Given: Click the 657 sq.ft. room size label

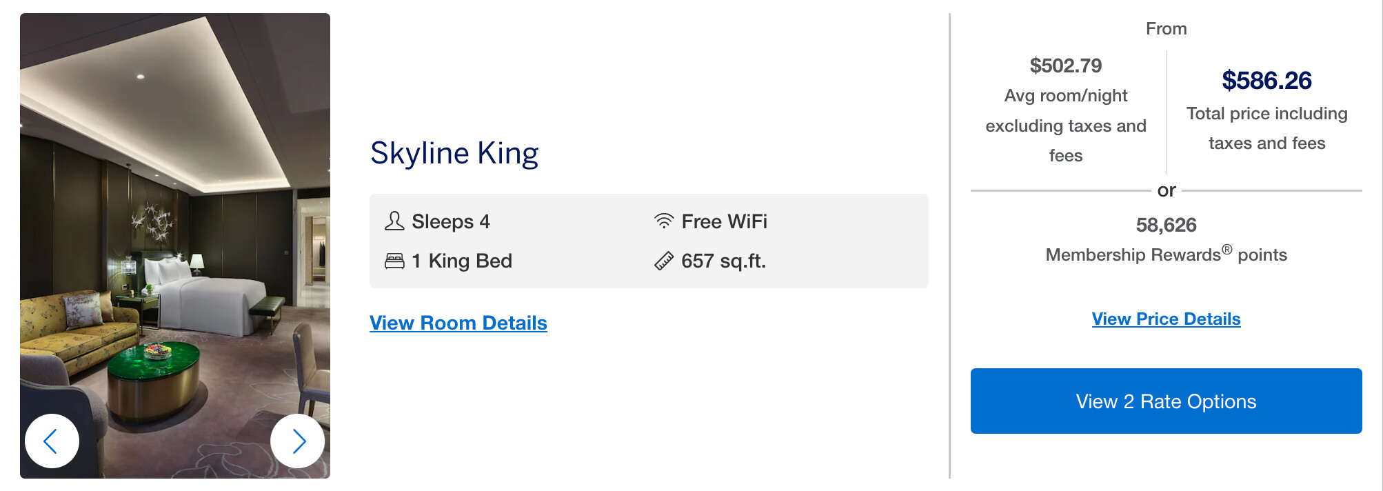Looking at the screenshot, I should [x=724, y=261].
